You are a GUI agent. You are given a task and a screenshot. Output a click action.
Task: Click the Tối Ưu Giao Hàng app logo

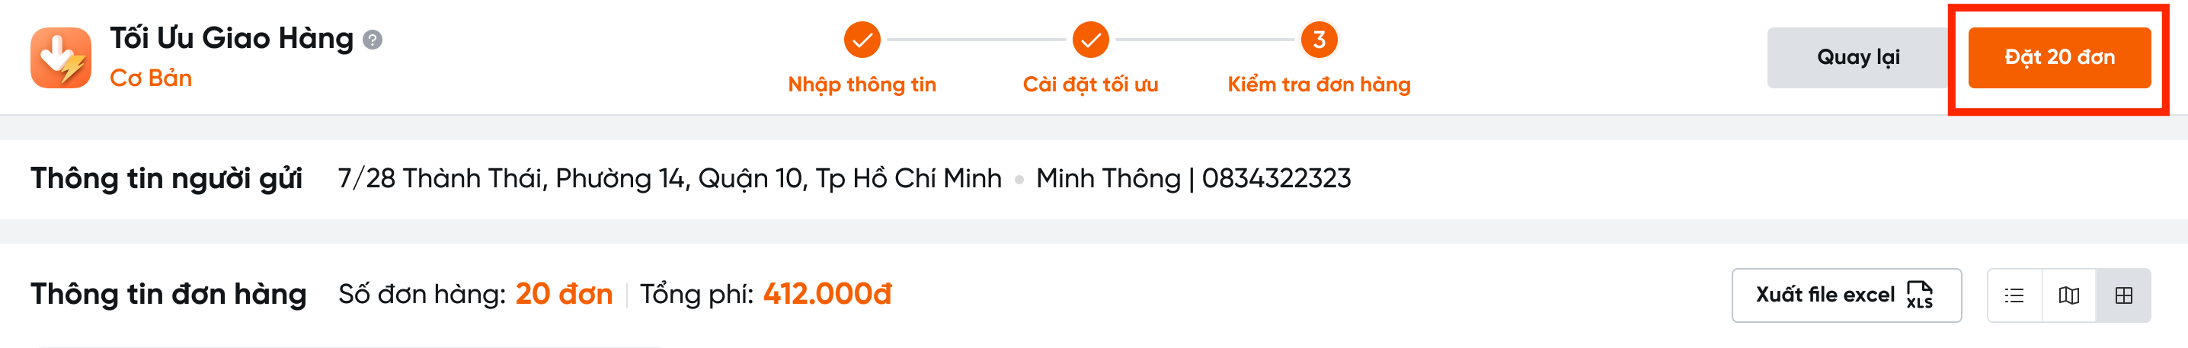[60, 58]
